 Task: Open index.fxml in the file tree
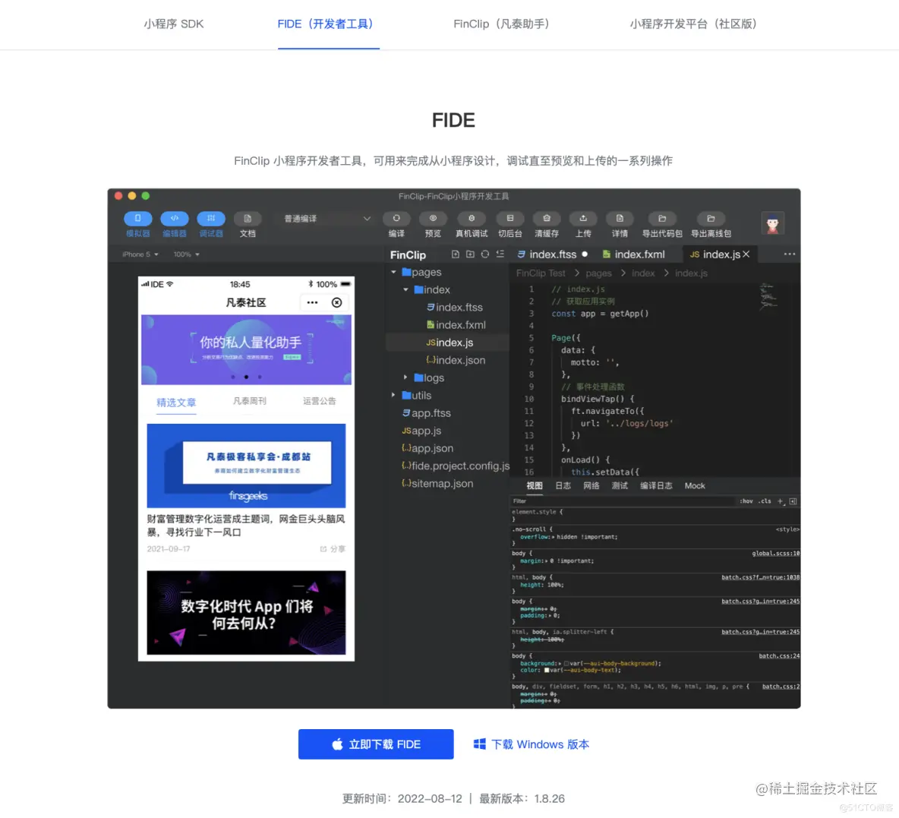[x=456, y=324]
